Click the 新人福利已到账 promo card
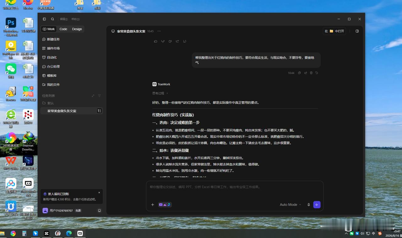402x238 pixels. click(x=72, y=197)
